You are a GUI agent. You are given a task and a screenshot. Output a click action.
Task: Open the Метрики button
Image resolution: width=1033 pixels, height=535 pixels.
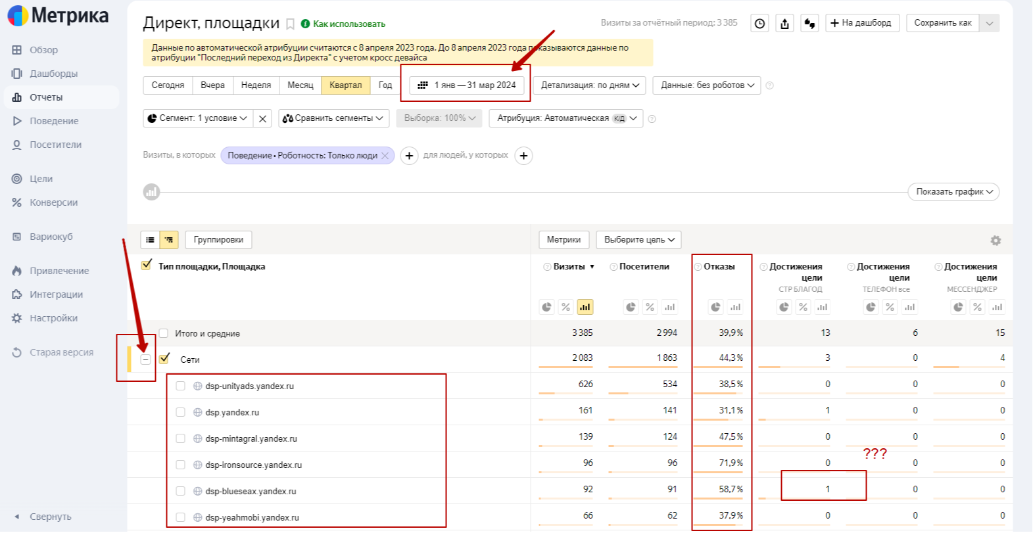click(564, 240)
